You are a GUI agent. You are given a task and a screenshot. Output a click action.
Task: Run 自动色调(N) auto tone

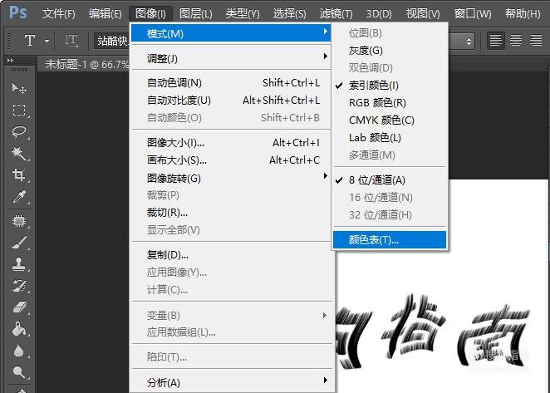231,83
